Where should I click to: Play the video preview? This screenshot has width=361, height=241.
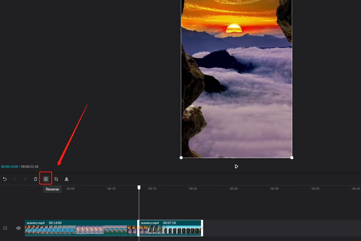click(236, 166)
